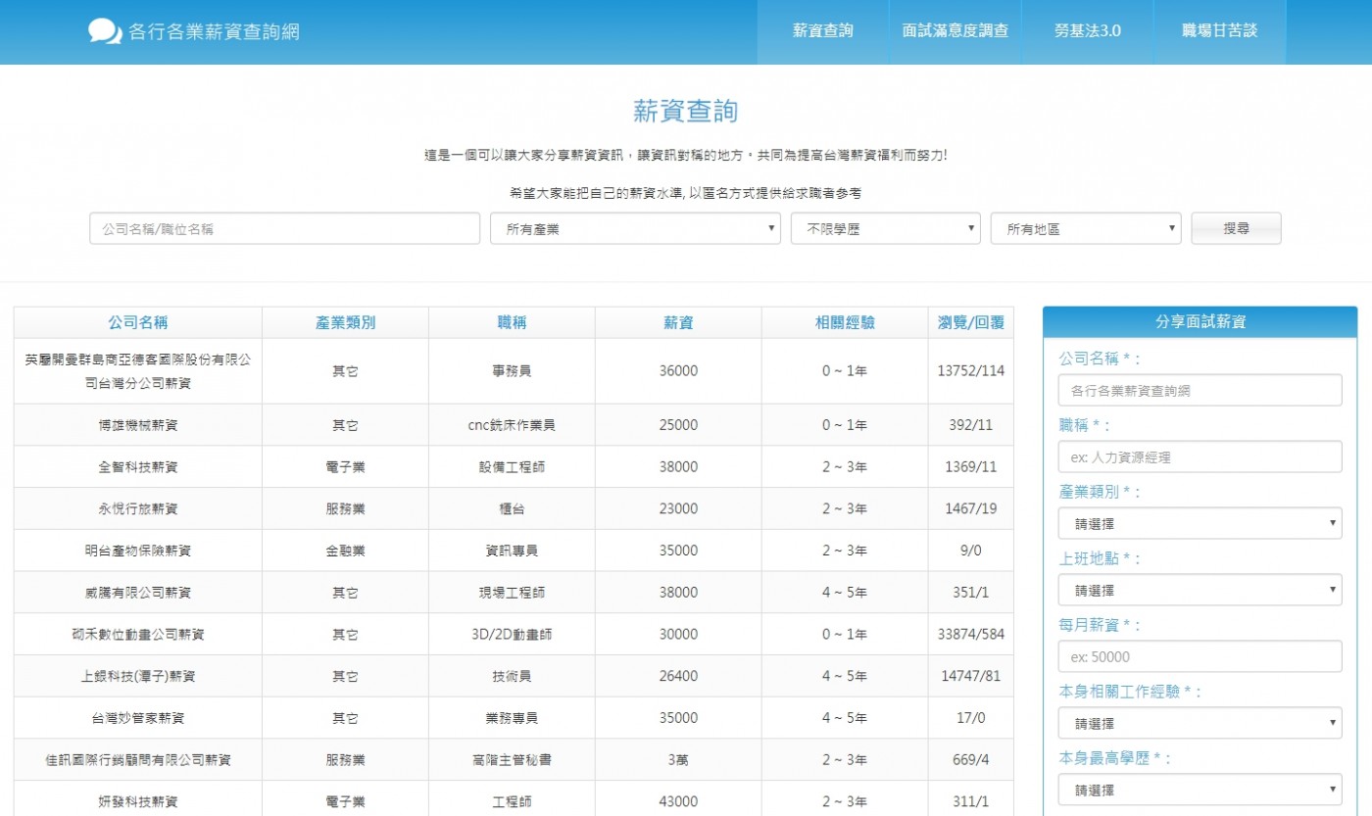1372x816 pixels.
Task: Click the 14747/81 views count cell
Action: pyautogui.click(x=970, y=676)
